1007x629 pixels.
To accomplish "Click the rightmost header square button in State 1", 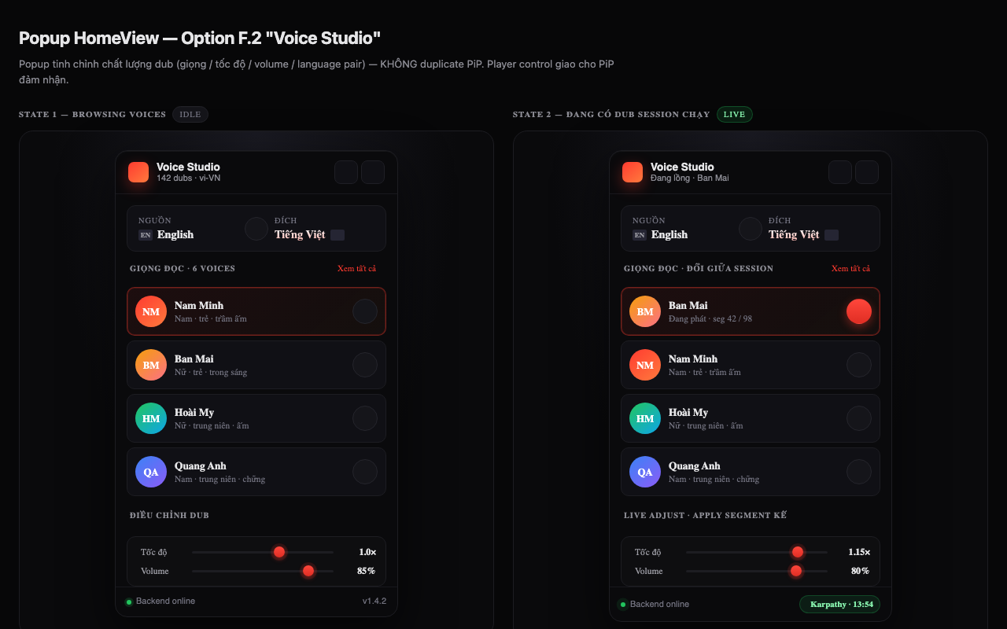I will coord(373,172).
